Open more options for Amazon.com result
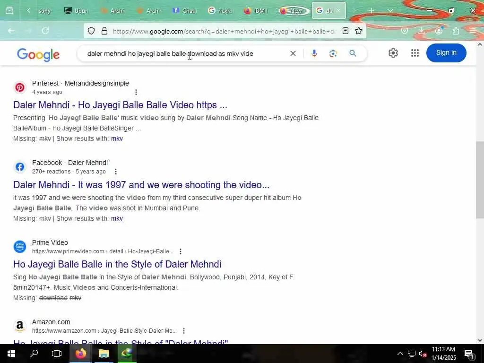484x363 pixels. (184, 331)
